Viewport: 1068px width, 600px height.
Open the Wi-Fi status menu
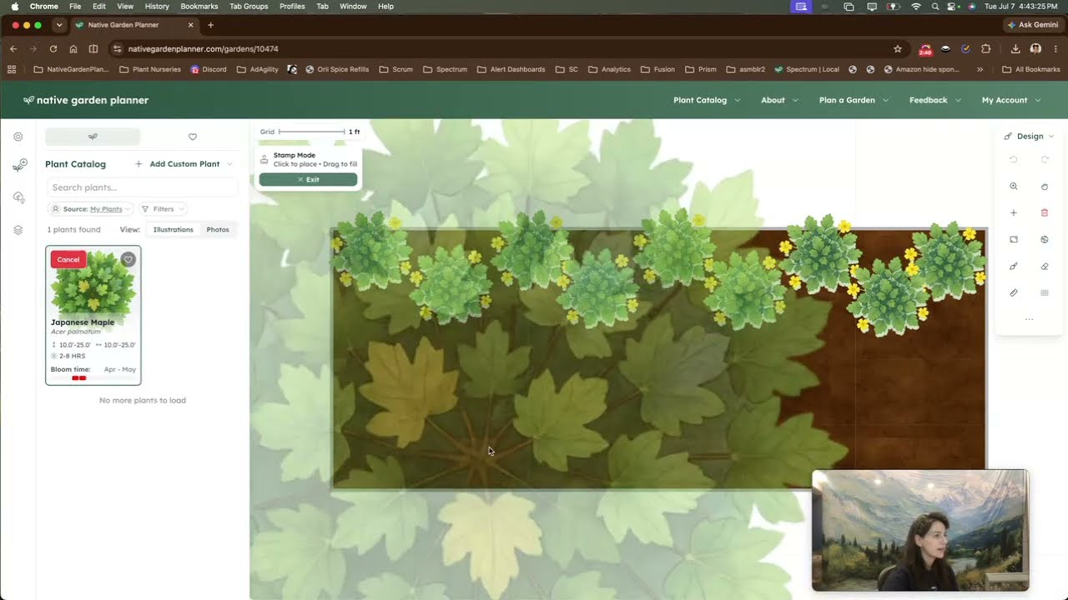point(915,6)
